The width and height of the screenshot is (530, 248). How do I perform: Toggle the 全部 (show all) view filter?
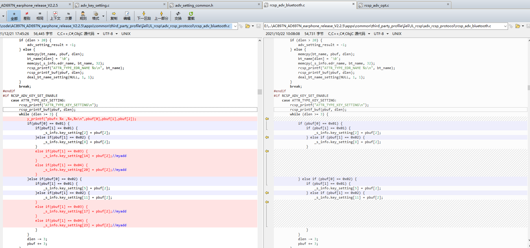[x=14, y=16]
